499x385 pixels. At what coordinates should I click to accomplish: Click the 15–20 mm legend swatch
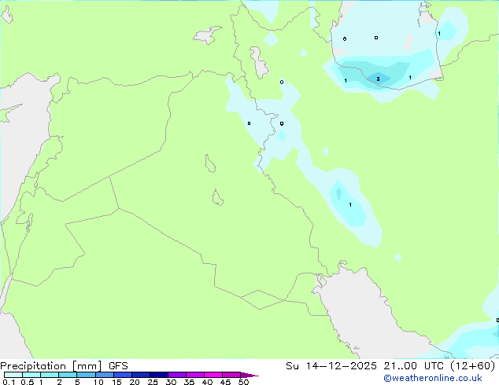pyautogui.click(x=123, y=375)
